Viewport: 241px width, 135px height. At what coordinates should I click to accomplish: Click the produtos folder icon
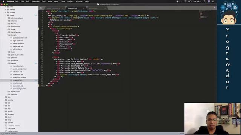point(9,60)
